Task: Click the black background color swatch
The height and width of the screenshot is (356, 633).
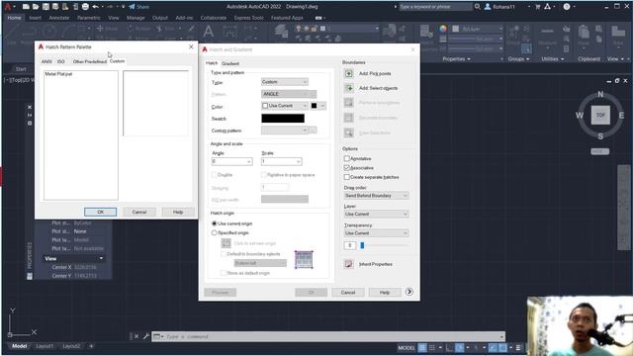Action: (314, 106)
